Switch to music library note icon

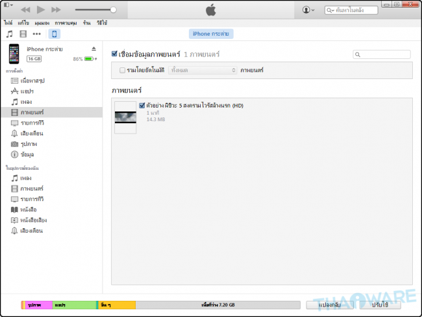tap(10, 34)
